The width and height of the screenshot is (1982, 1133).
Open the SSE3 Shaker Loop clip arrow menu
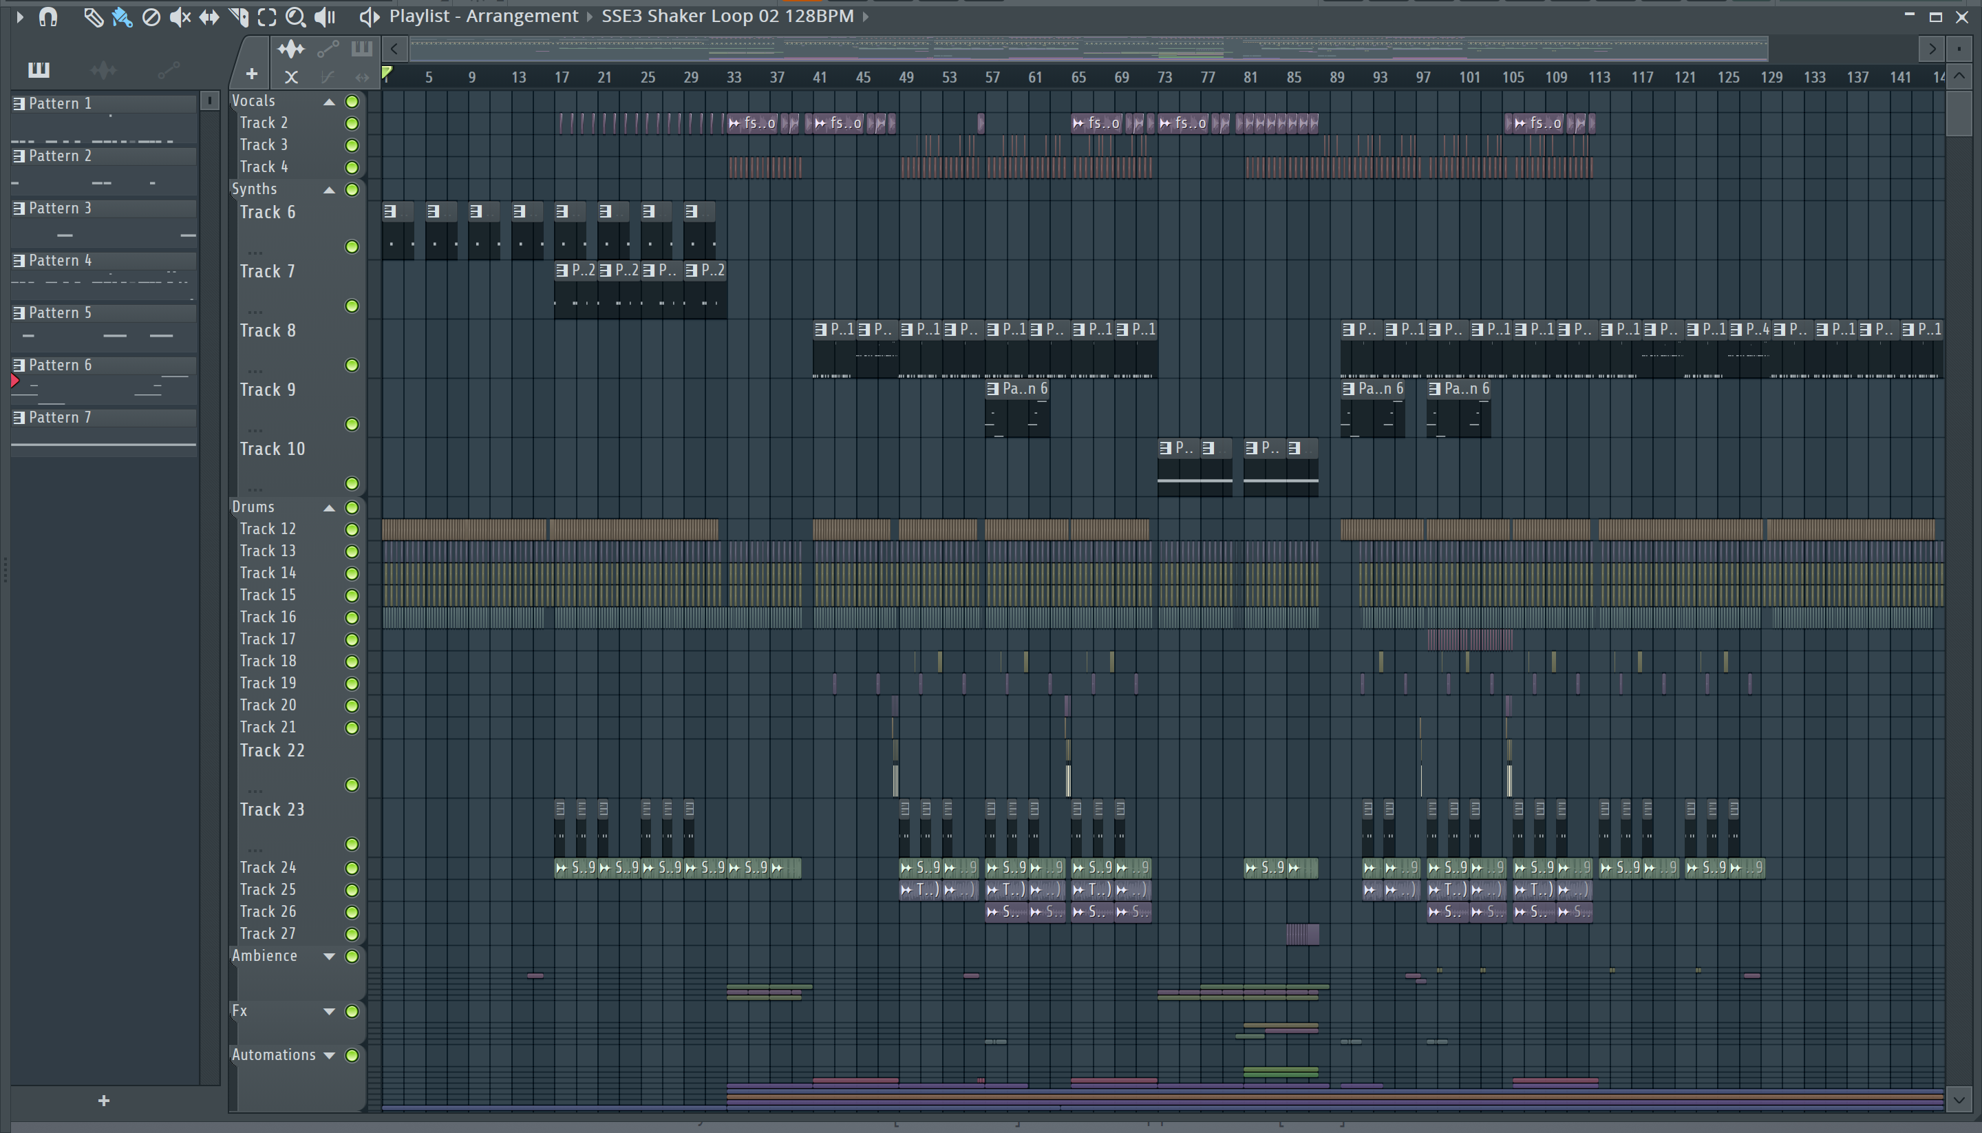click(x=865, y=17)
